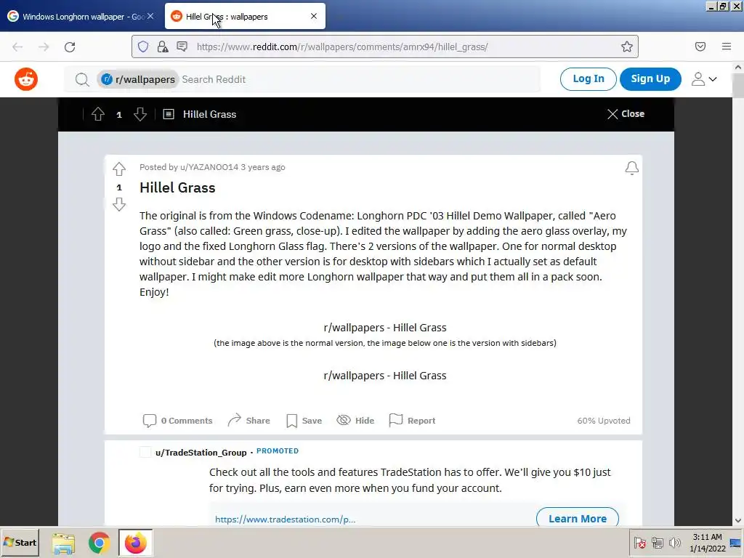
Task: Open the 0 Comments section
Action: 177,421
